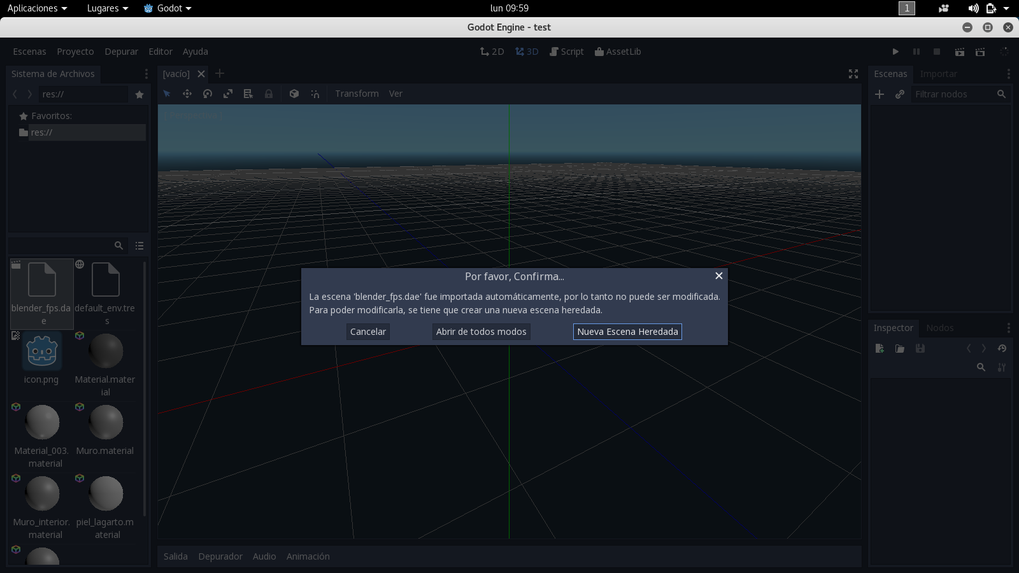
Task: Select Material.material file
Action: tap(105, 365)
